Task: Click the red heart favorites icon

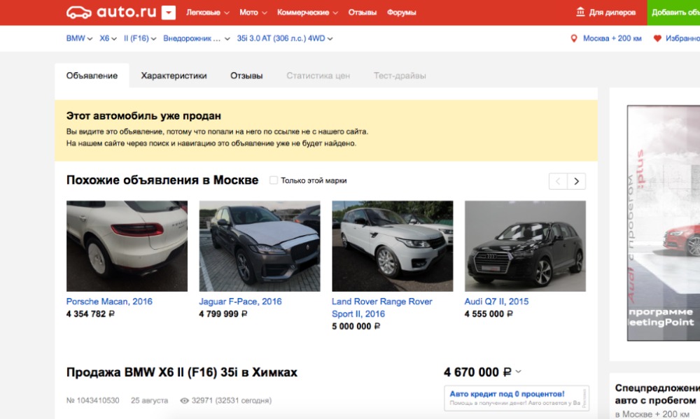Action: pyautogui.click(x=657, y=38)
